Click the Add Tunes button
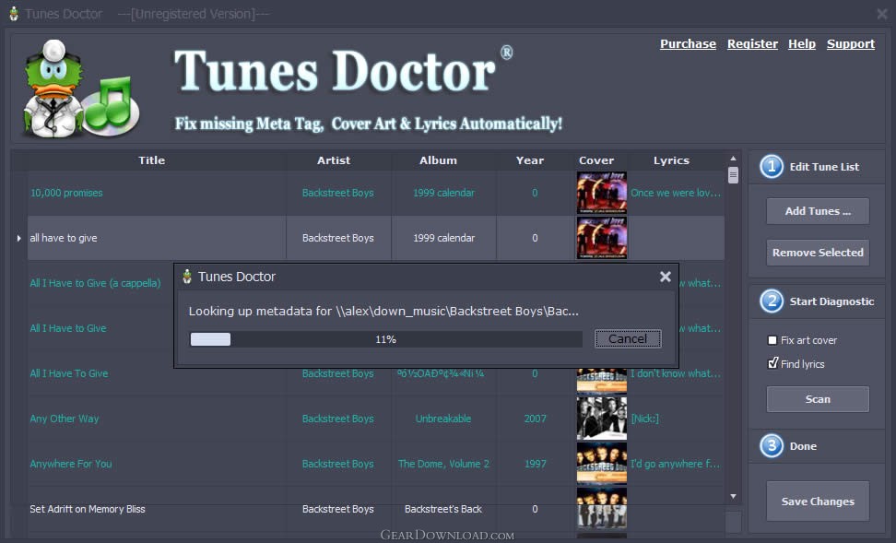 818,211
